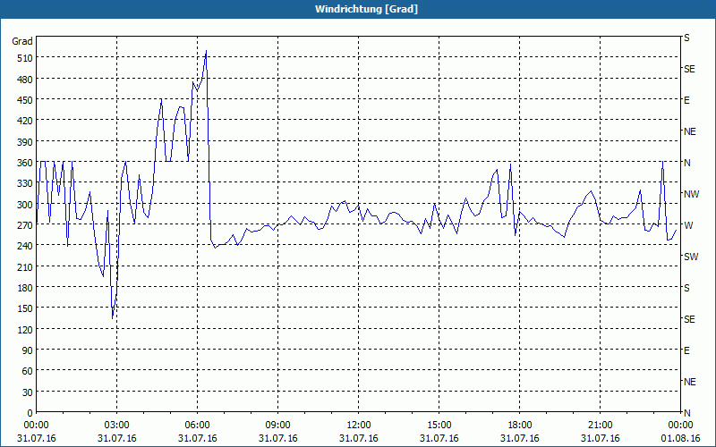Click the 300 value on the degree axis
Image resolution: width=716 pixels, height=447 pixels.
[x=25, y=205]
